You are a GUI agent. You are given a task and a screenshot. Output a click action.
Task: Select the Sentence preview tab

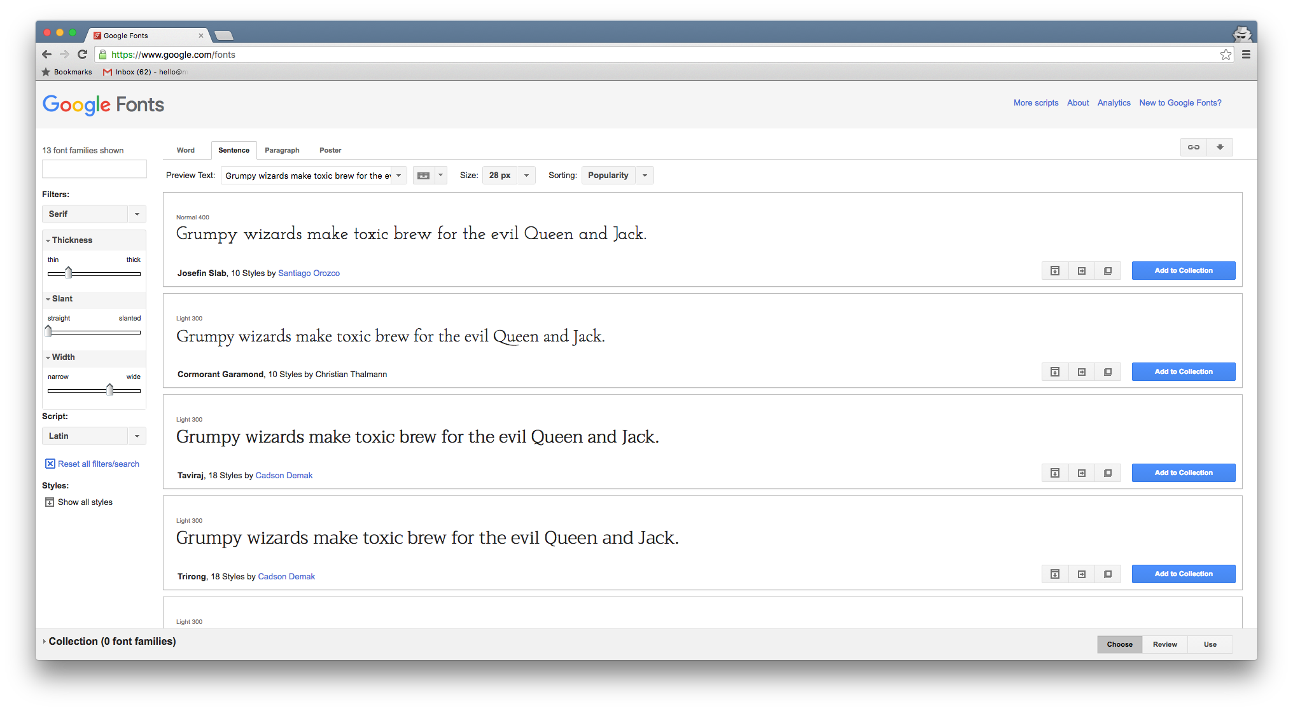[234, 151]
